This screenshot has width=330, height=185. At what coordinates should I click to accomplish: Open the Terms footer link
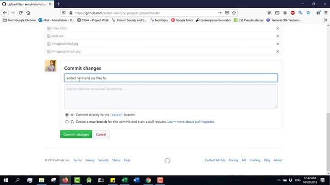click(x=78, y=160)
